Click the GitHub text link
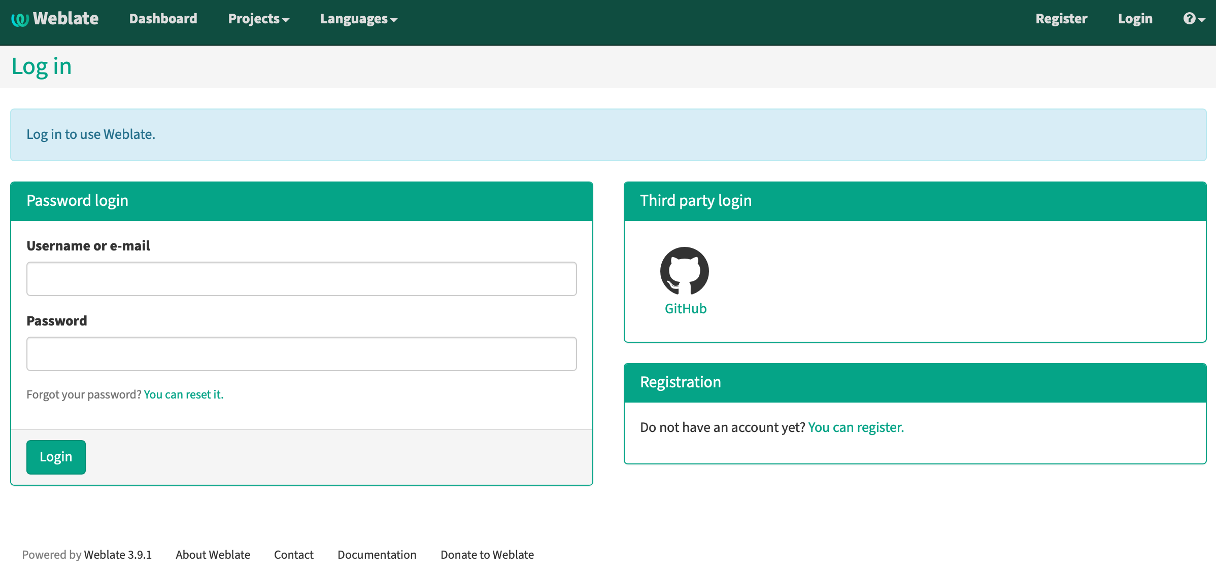Image resolution: width=1216 pixels, height=579 pixels. [x=686, y=309]
